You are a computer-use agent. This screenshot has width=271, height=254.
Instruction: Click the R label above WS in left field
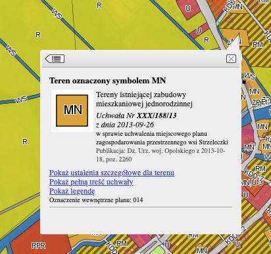[38, 35]
